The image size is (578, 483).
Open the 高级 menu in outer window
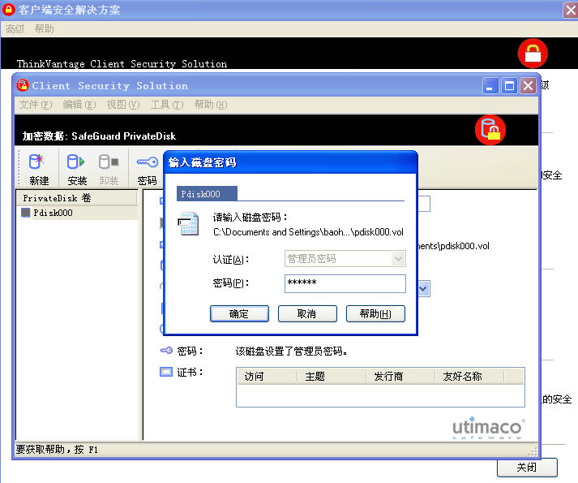click(15, 28)
